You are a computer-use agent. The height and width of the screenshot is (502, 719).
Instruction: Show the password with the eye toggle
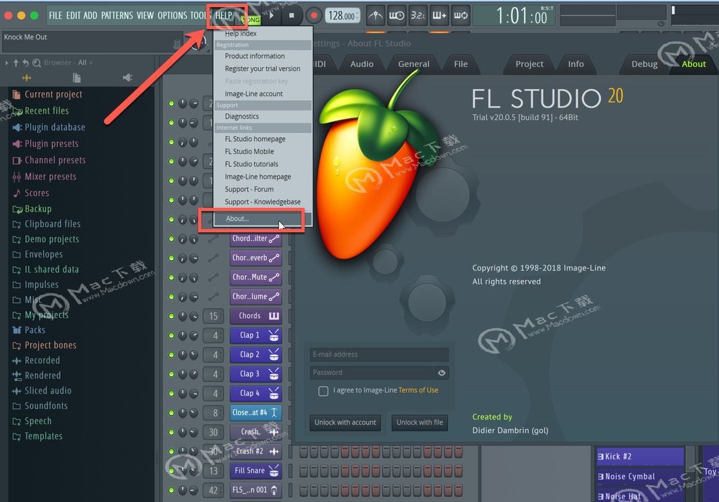[x=441, y=373]
